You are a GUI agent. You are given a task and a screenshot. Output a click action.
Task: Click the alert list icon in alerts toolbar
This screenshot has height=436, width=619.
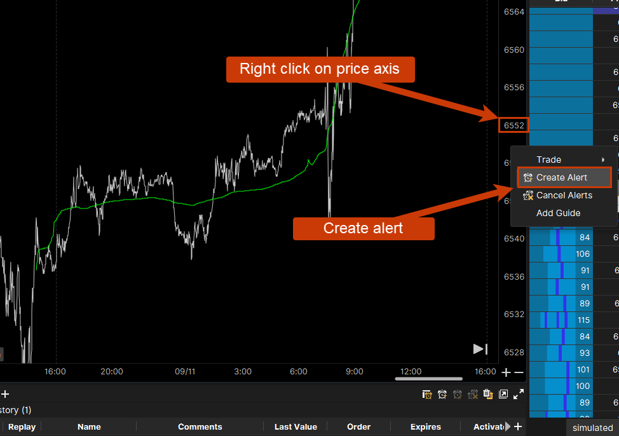pos(427,394)
